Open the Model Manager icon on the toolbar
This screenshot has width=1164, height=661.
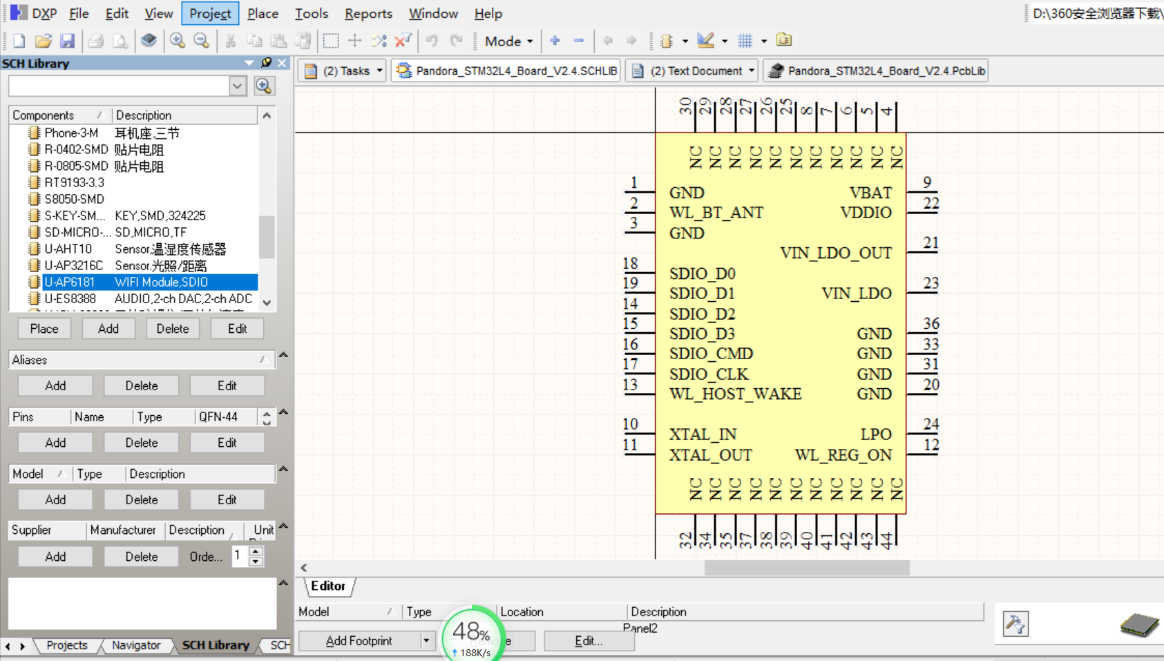pyautogui.click(x=784, y=40)
